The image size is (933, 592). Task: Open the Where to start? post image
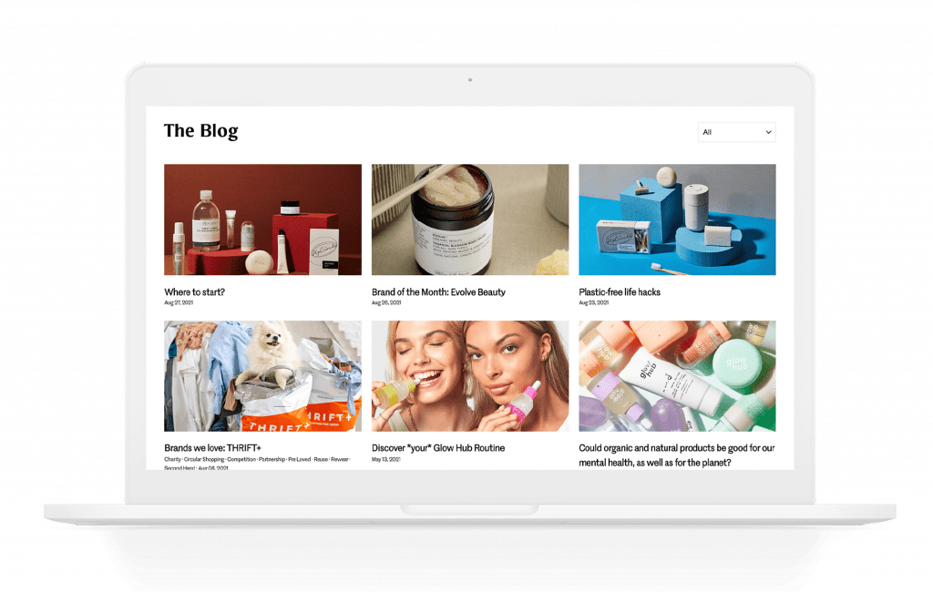click(x=263, y=219)
